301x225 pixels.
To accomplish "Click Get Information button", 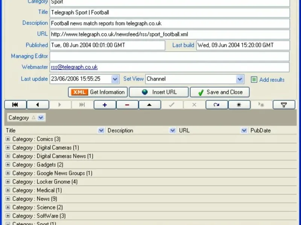I will click(98, 92).
